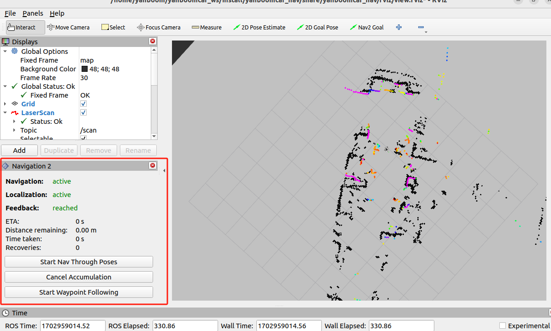The height and width of the screenshot is (331, 551).
Task: Activate the Nav2 Goal tool
Action: point(367,27)
